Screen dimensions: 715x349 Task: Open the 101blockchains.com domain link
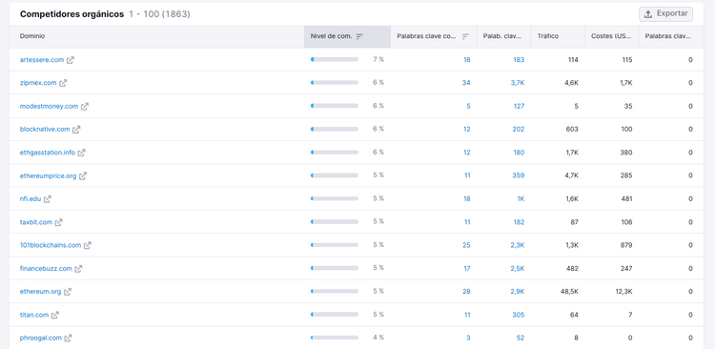pos(51,245)
